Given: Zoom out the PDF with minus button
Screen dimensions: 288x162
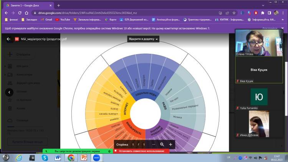Looking at the screenshot, I should pyautogui.click(x=154, y=145).
